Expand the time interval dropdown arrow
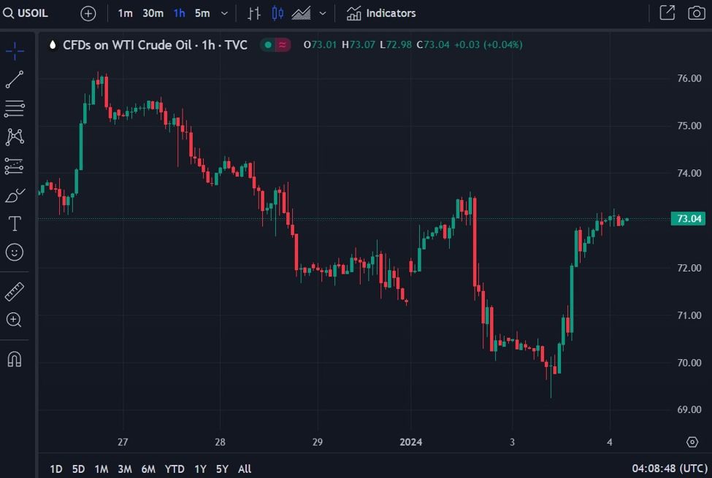Screen dimensions: 712x478 (224, 13)
